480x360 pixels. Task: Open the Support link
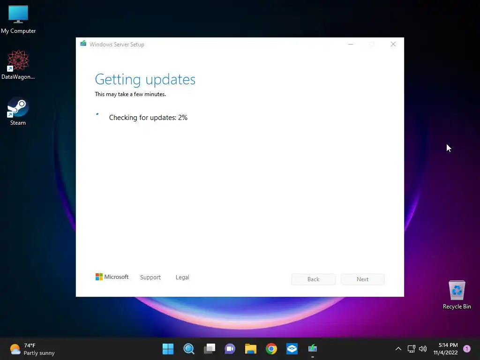click(150, 277)
